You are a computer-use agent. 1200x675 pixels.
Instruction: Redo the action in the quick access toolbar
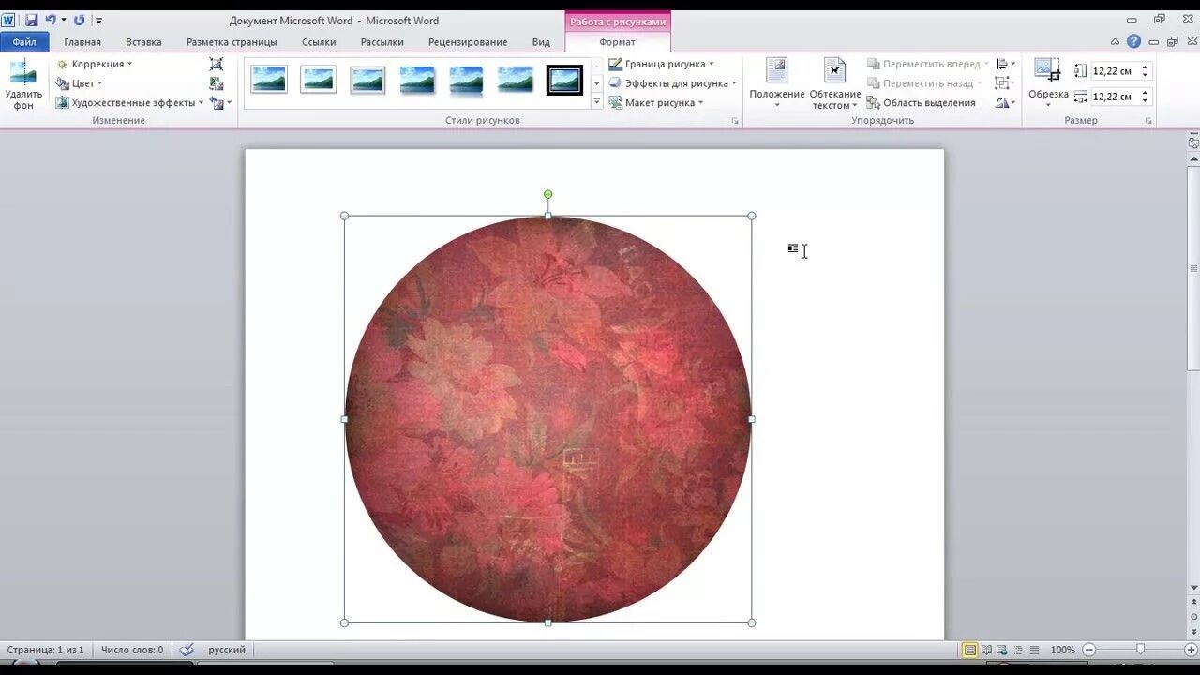tap(79, 20)
